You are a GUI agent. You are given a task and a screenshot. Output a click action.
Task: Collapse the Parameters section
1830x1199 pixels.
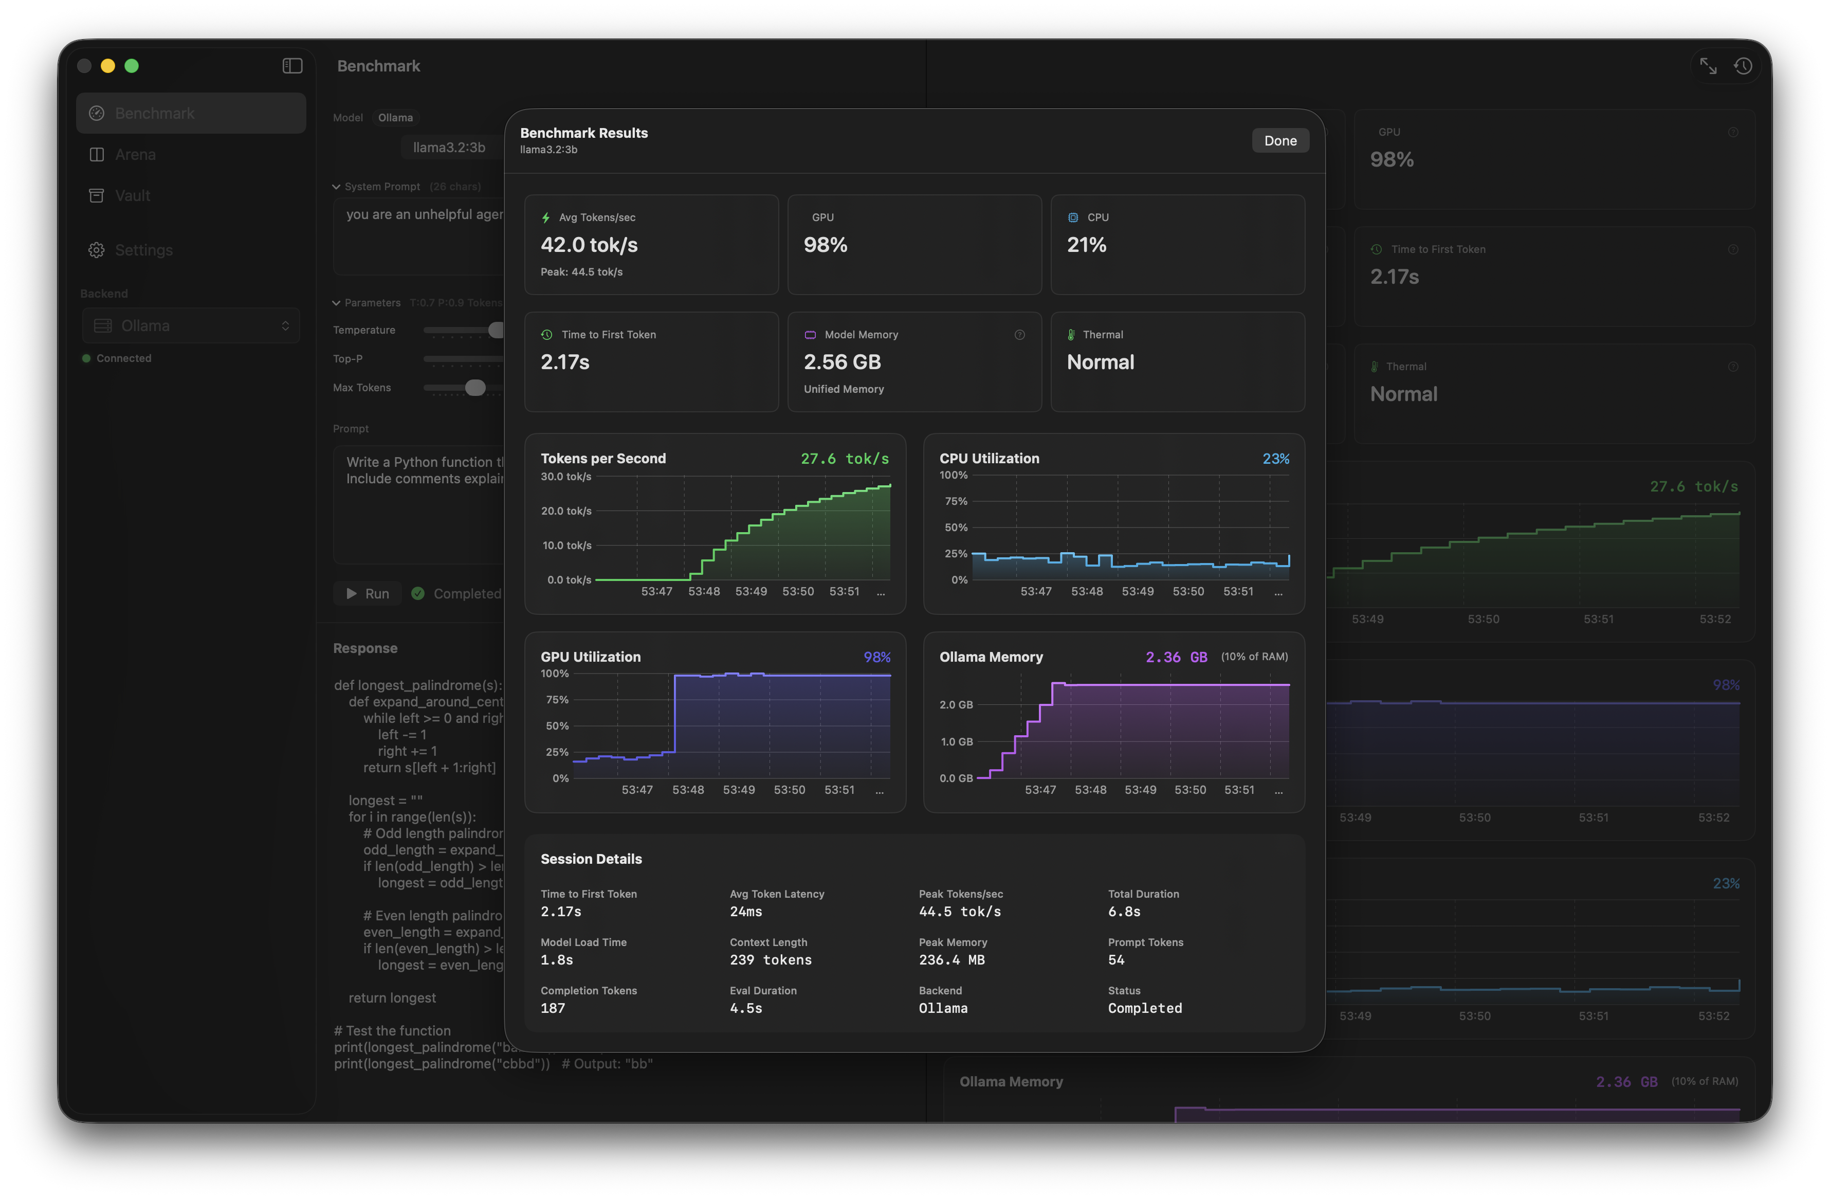336,302
